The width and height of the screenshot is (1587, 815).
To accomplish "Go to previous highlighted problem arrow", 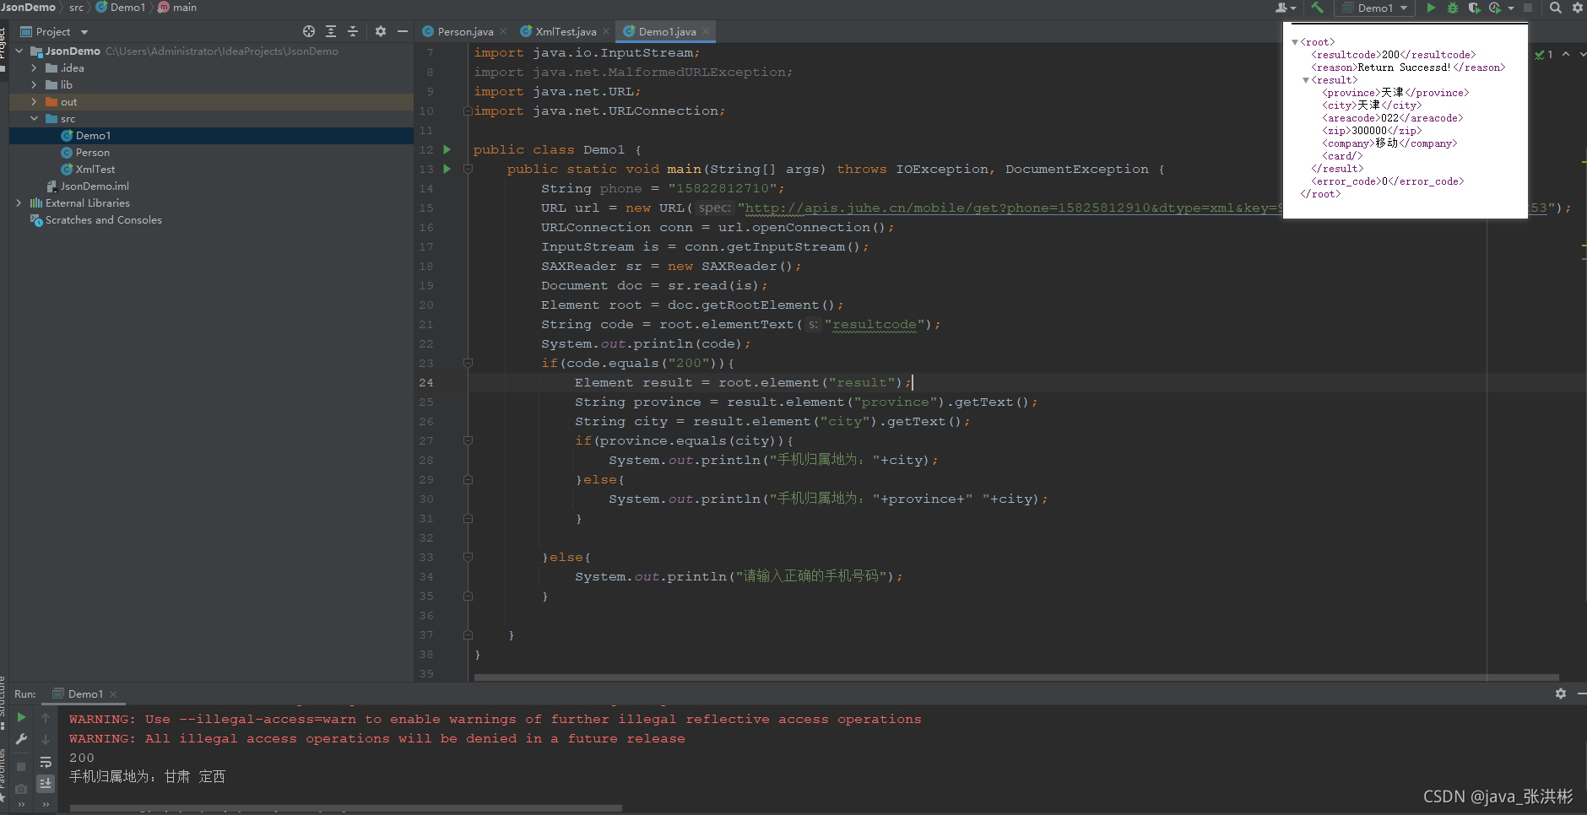I will (x=1566, y=54).
